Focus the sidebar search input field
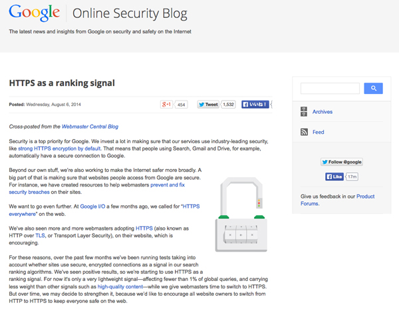Viewport: 399px width, 309px height. click(x=330, y=88)
